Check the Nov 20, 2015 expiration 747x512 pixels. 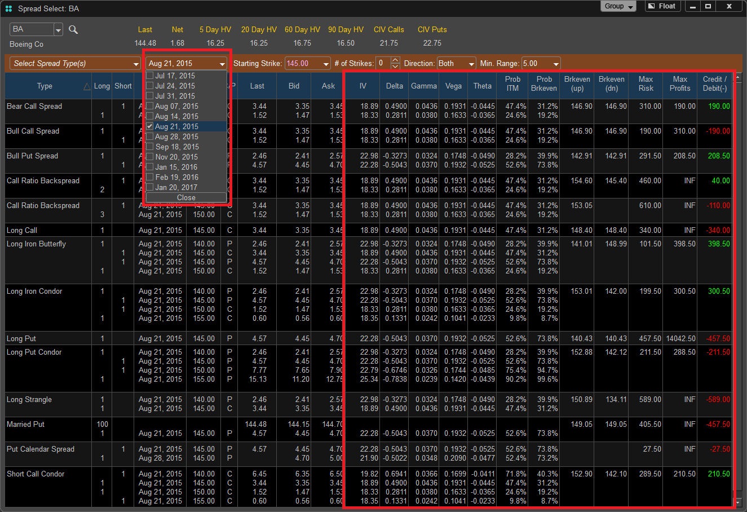click(150, 157)
